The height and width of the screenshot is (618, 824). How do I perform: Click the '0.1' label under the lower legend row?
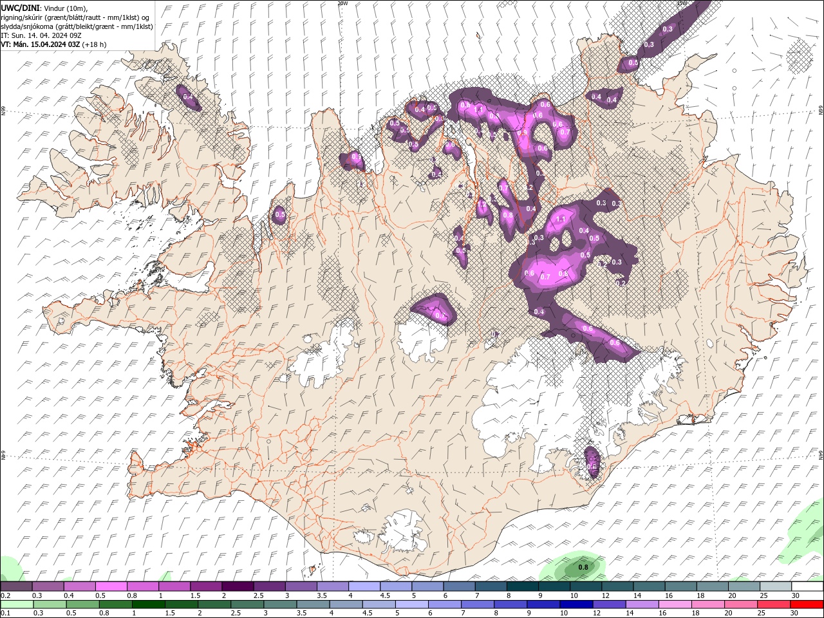[5, 613]
